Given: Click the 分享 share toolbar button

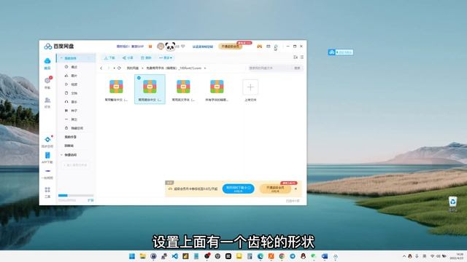Looking at the screenshot, I should point(128,57).
